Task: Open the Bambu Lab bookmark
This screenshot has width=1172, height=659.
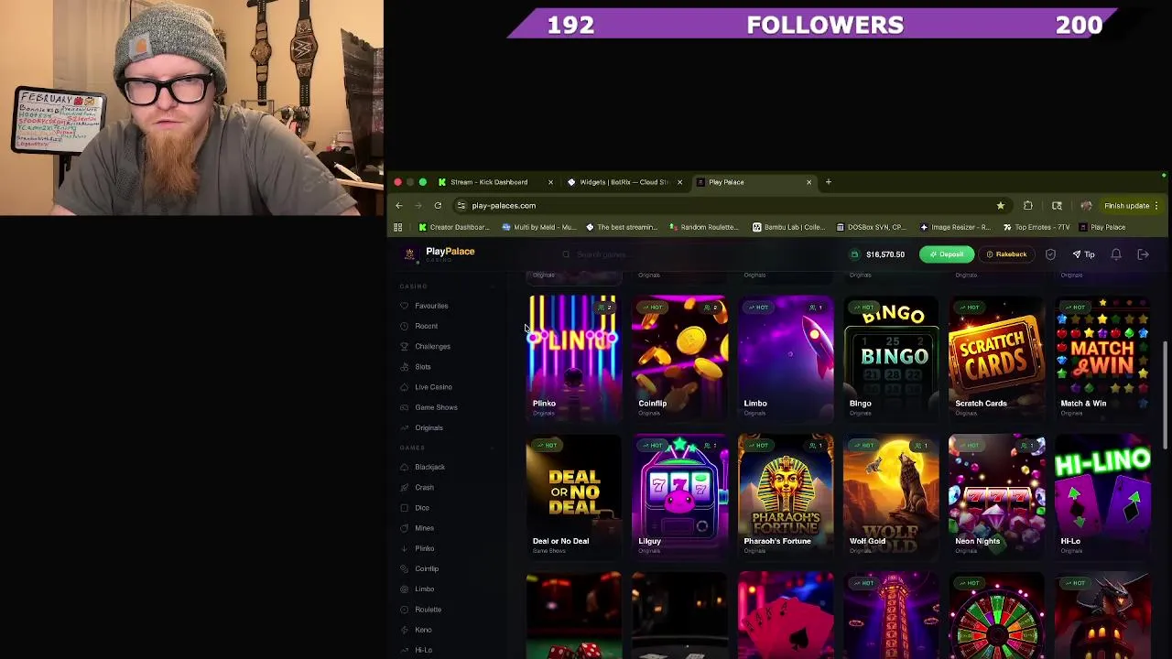Action: tap(789, 227)
